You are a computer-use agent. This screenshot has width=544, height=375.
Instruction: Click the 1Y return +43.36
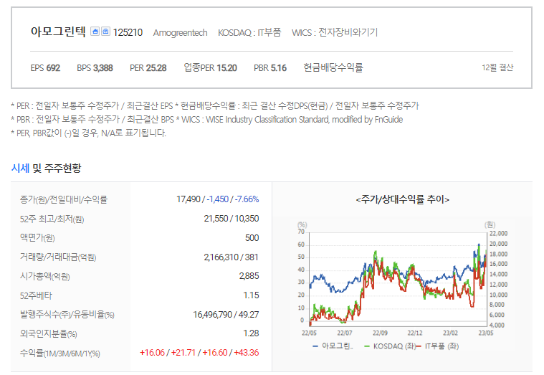coord(247,353)
